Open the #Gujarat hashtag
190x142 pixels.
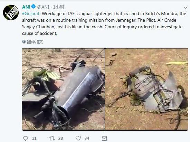pos(31,13)
